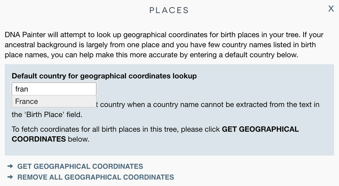Click the bold GET GEOGRAPHICAL COORDINATES phrase in text
This screenshot has width=339, height=186.
coord(260,129)
